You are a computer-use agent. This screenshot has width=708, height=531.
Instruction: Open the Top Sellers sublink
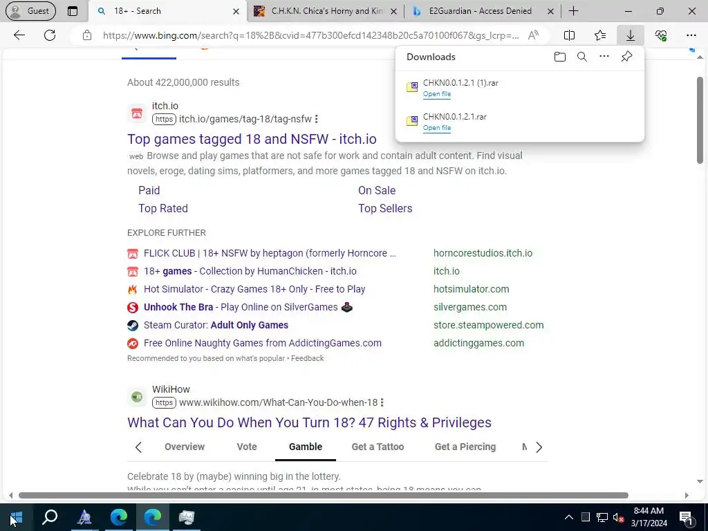click(385, 209)
